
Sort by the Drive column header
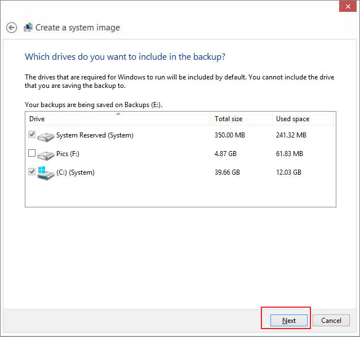[x=118, y=119]
